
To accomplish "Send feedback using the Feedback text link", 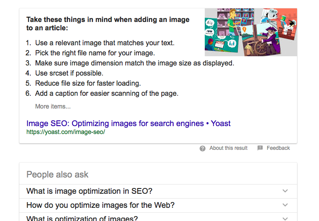I will click(278, 148).
